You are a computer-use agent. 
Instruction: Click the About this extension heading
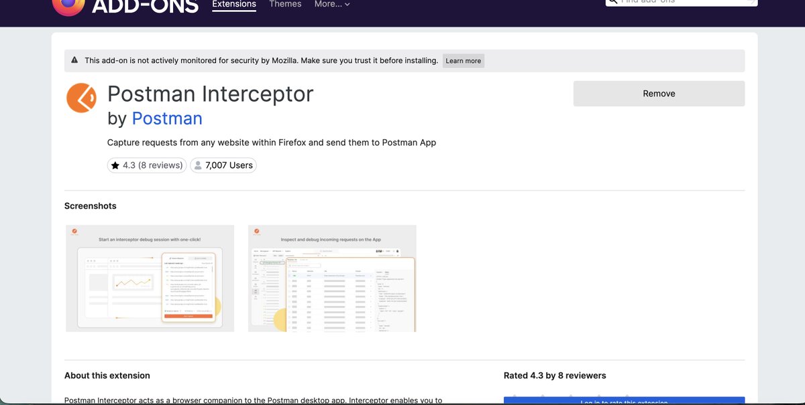(x=107, y=376)
